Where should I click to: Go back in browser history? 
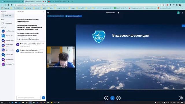(2, 5)
